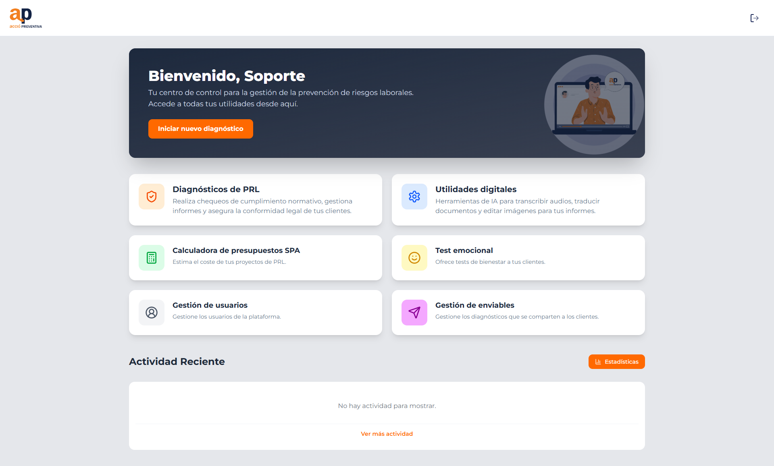Click the Herramientas de IA description text

click(x=518, y=206)
